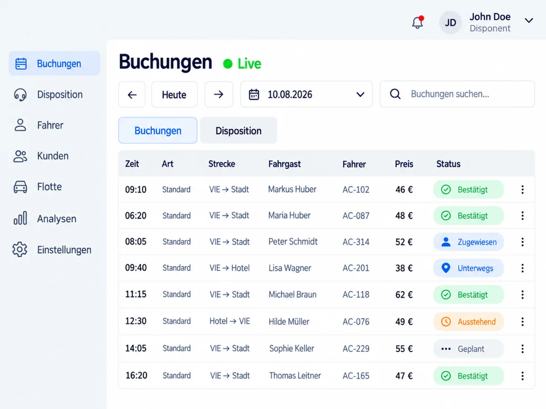
Task: Open row menu for Maria Huber booking
Action: [522, 215]
